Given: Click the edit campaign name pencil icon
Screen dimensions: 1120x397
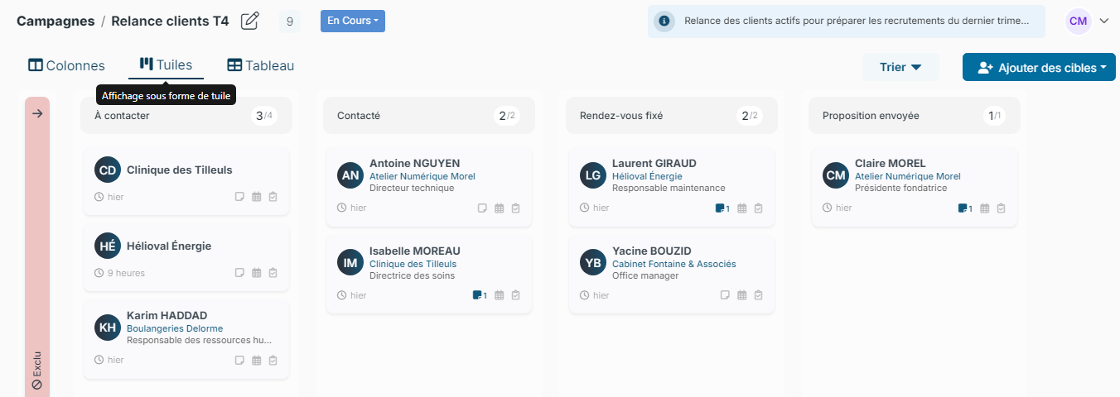Looking at the screenshot, I should 249,22.
